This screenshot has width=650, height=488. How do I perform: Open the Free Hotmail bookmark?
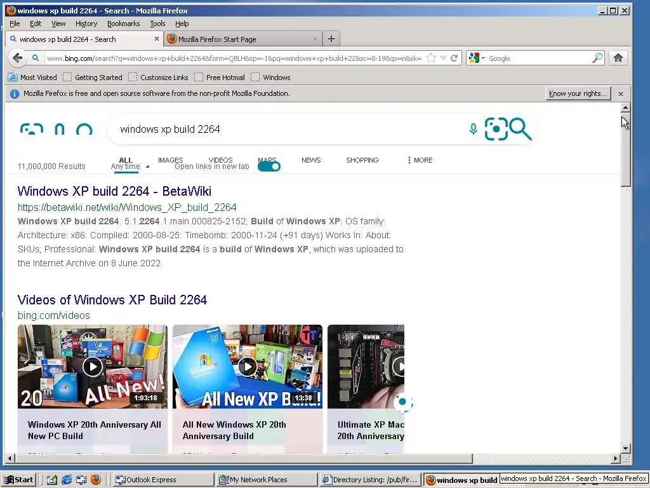[220, 77]
